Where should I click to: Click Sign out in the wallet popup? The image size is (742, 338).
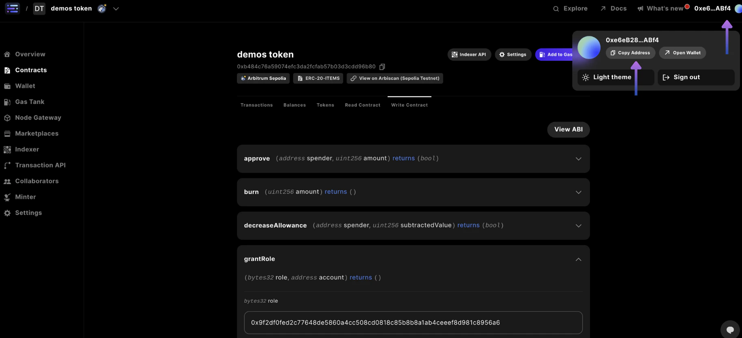click(x=696, y=77)
